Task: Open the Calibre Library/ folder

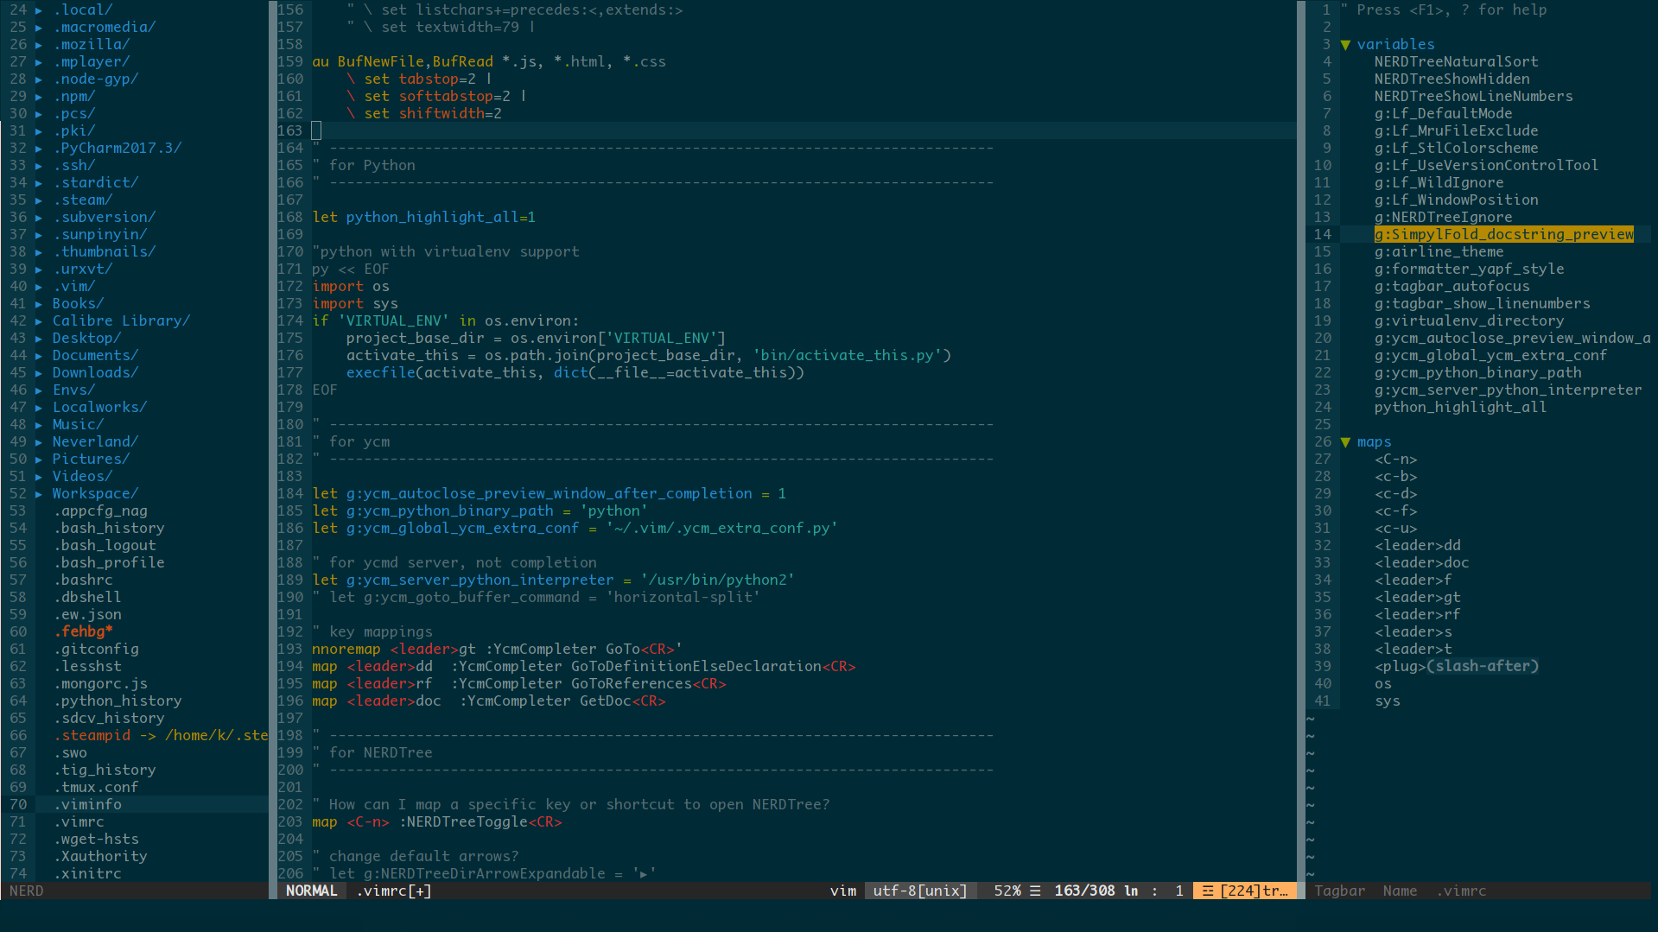Action: pos(121,320)
